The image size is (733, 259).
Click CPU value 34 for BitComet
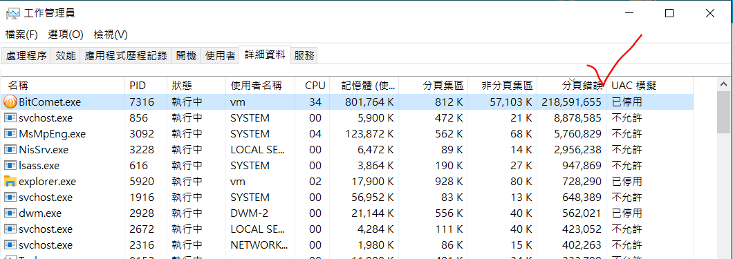(x=315, y=102)
